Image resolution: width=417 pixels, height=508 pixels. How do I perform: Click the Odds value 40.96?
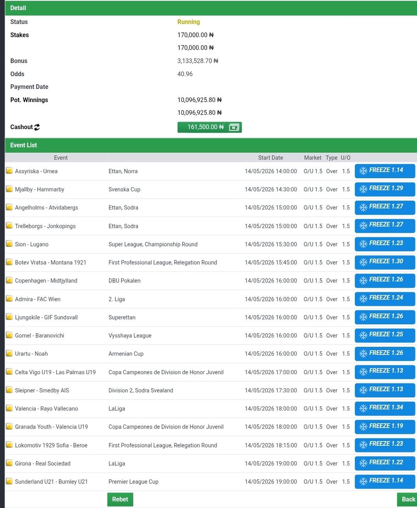click(x=185, y=74)
